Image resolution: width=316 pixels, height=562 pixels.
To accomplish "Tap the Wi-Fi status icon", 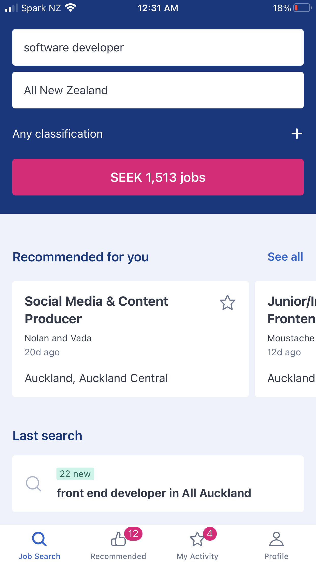I will click(70, 8).
